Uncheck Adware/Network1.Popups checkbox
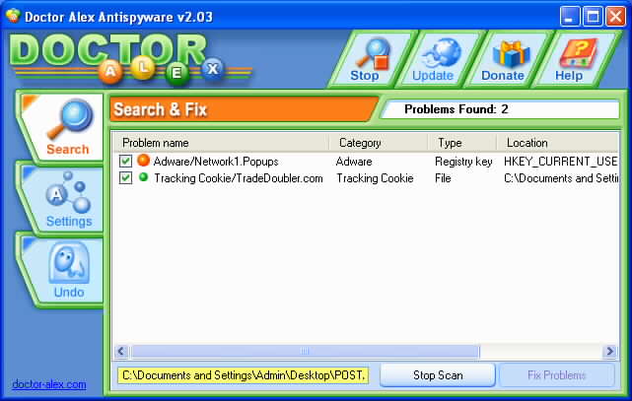 125,162
